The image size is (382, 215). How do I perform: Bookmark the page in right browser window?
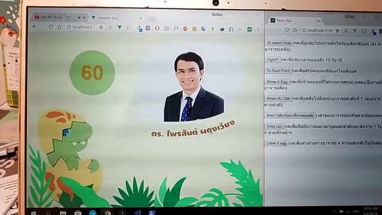[337, 30]
